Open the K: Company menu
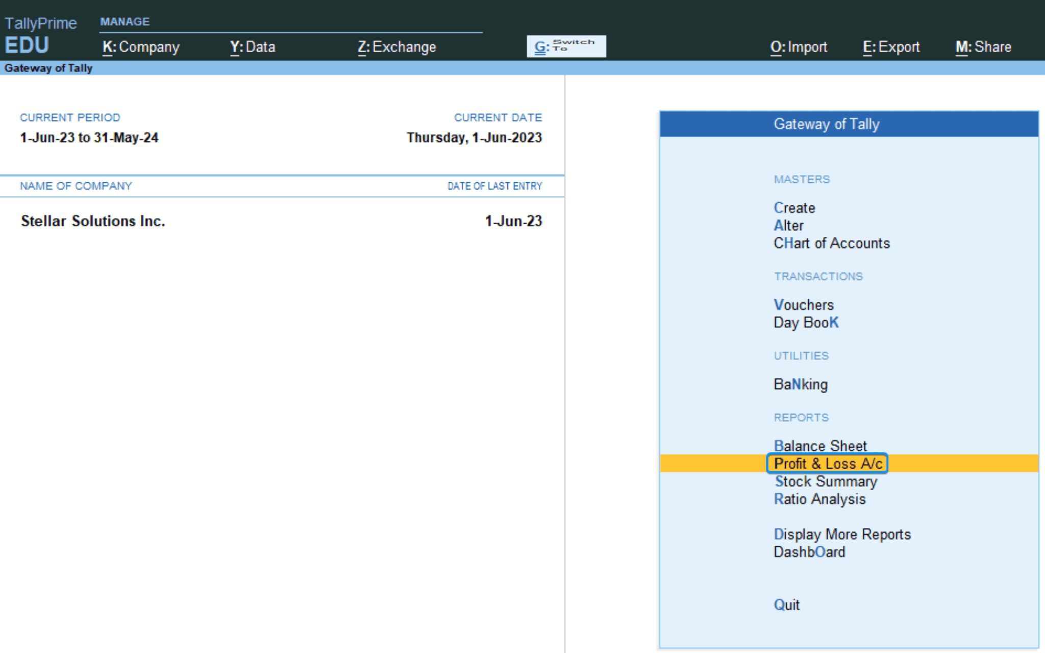This screenshot has height=653, width=1045. tap(141, 47)
